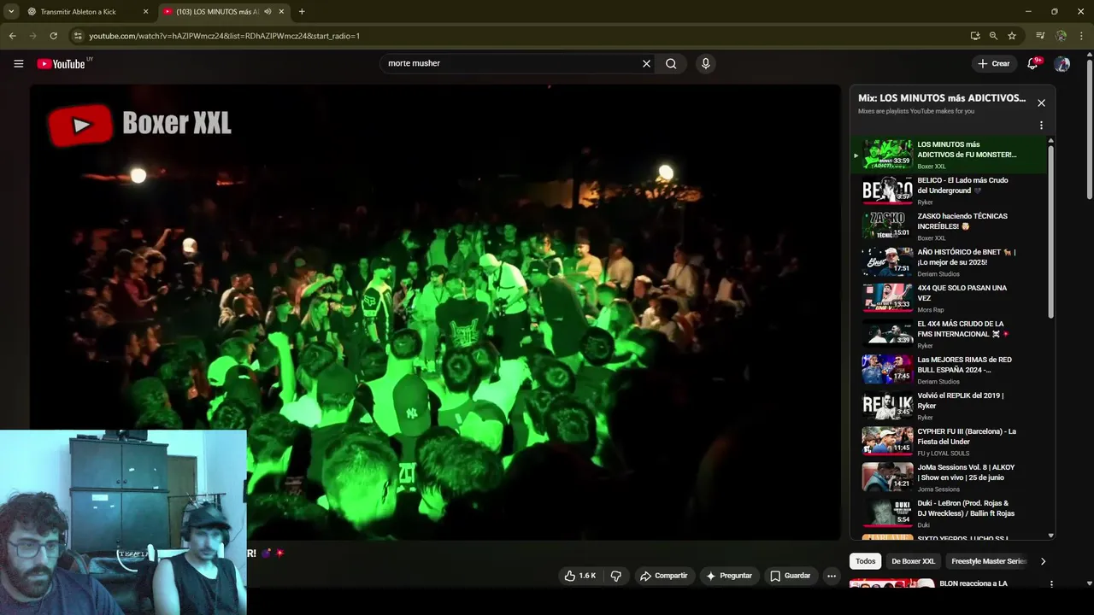Show more filter chips with the right chevron
The image size is (1094, 615).
point(1043,561)
